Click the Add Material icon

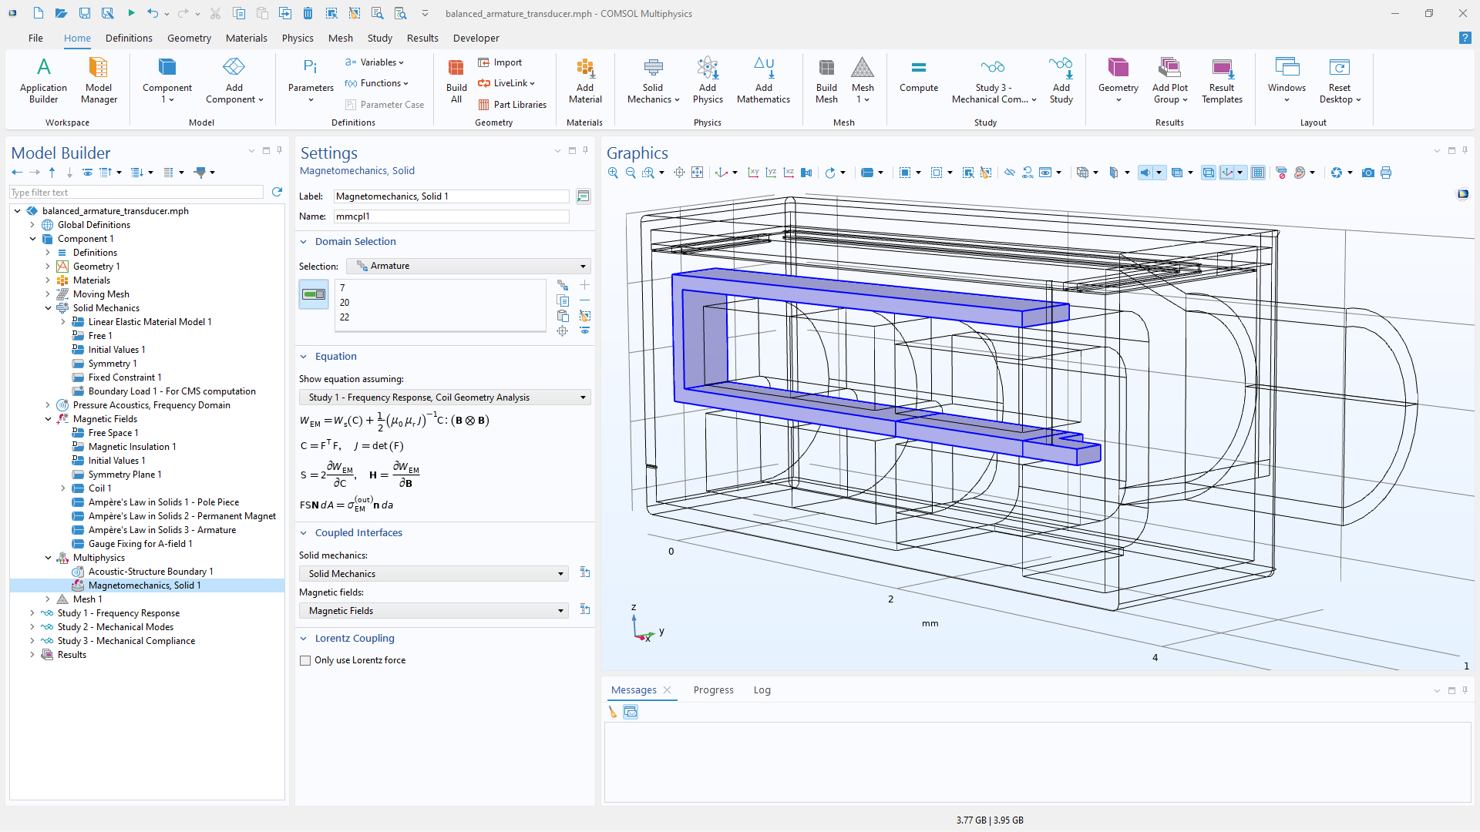tap(584, 79)
